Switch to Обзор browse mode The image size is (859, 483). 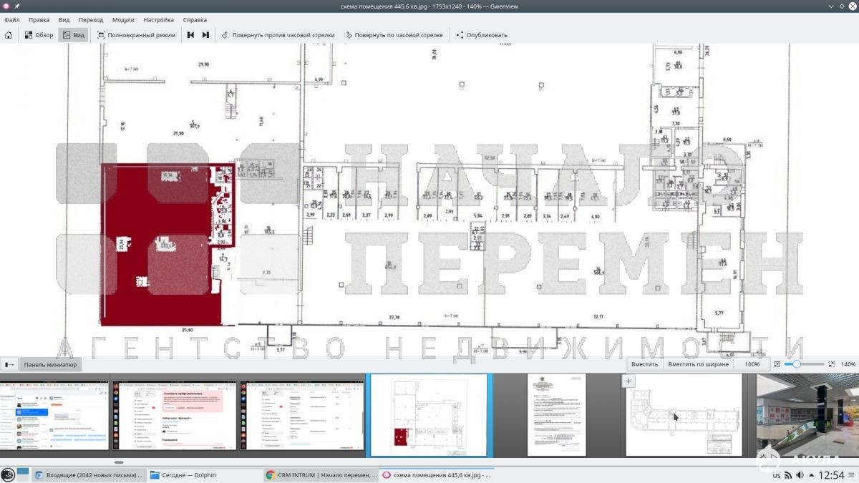click(39, 34)
